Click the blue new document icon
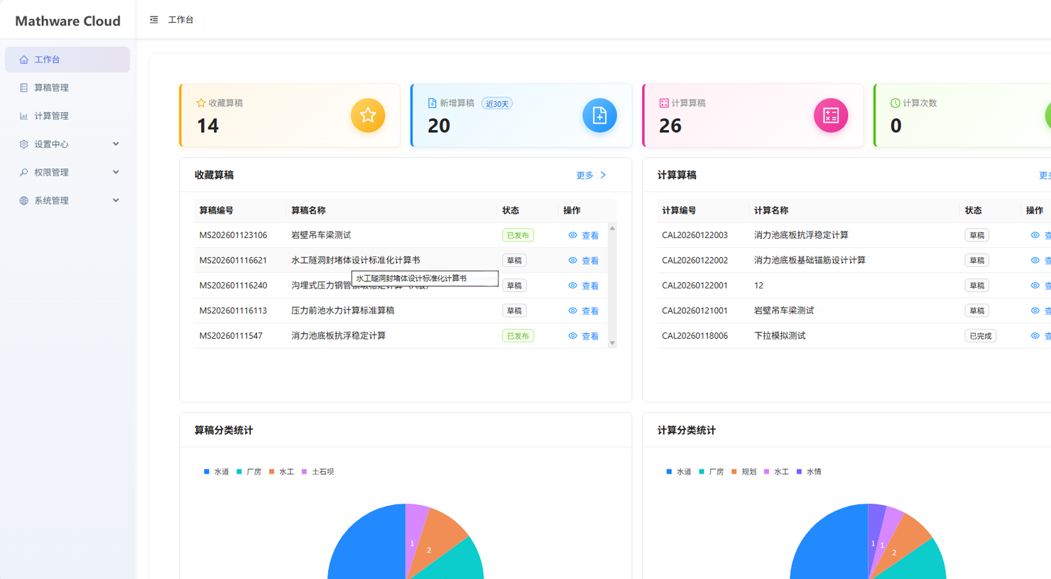 pyautogui.click(x=599, y=115)
